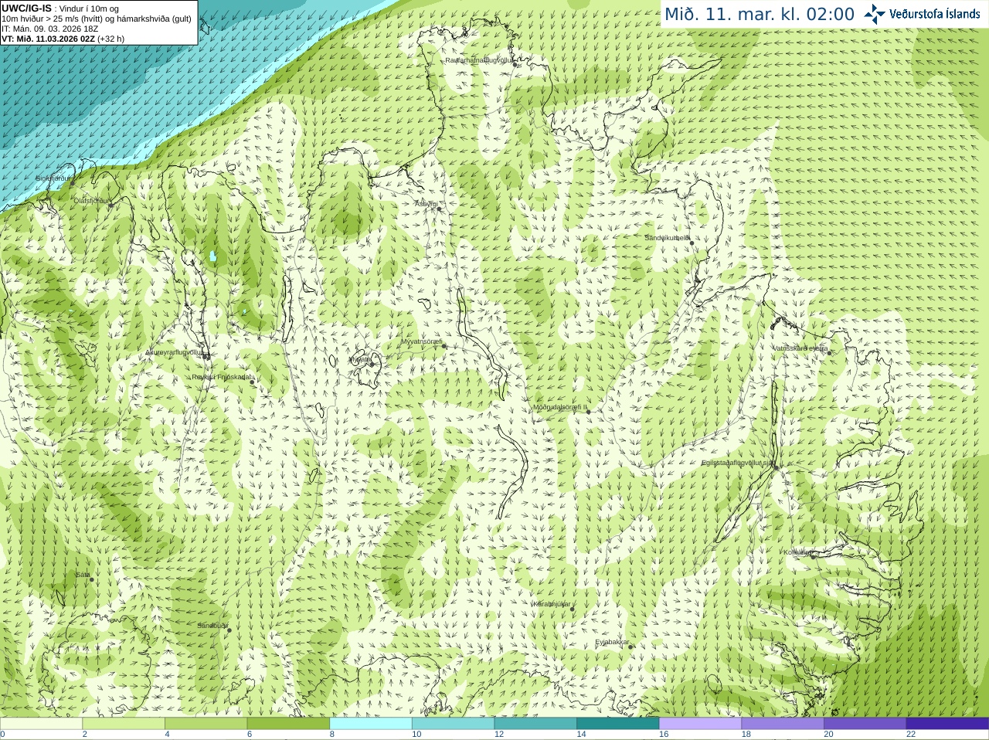Click the Ásbyrgi station label
This screenshot has height=740, width=989.
point(426,204)
